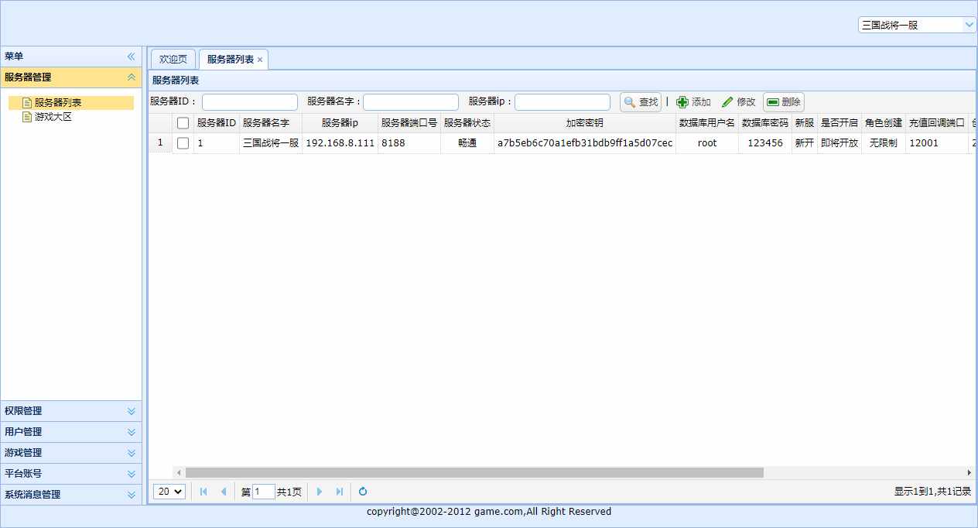Check the checkbox for server row 1
Screen dimensions: 978x528
point(183,142)
